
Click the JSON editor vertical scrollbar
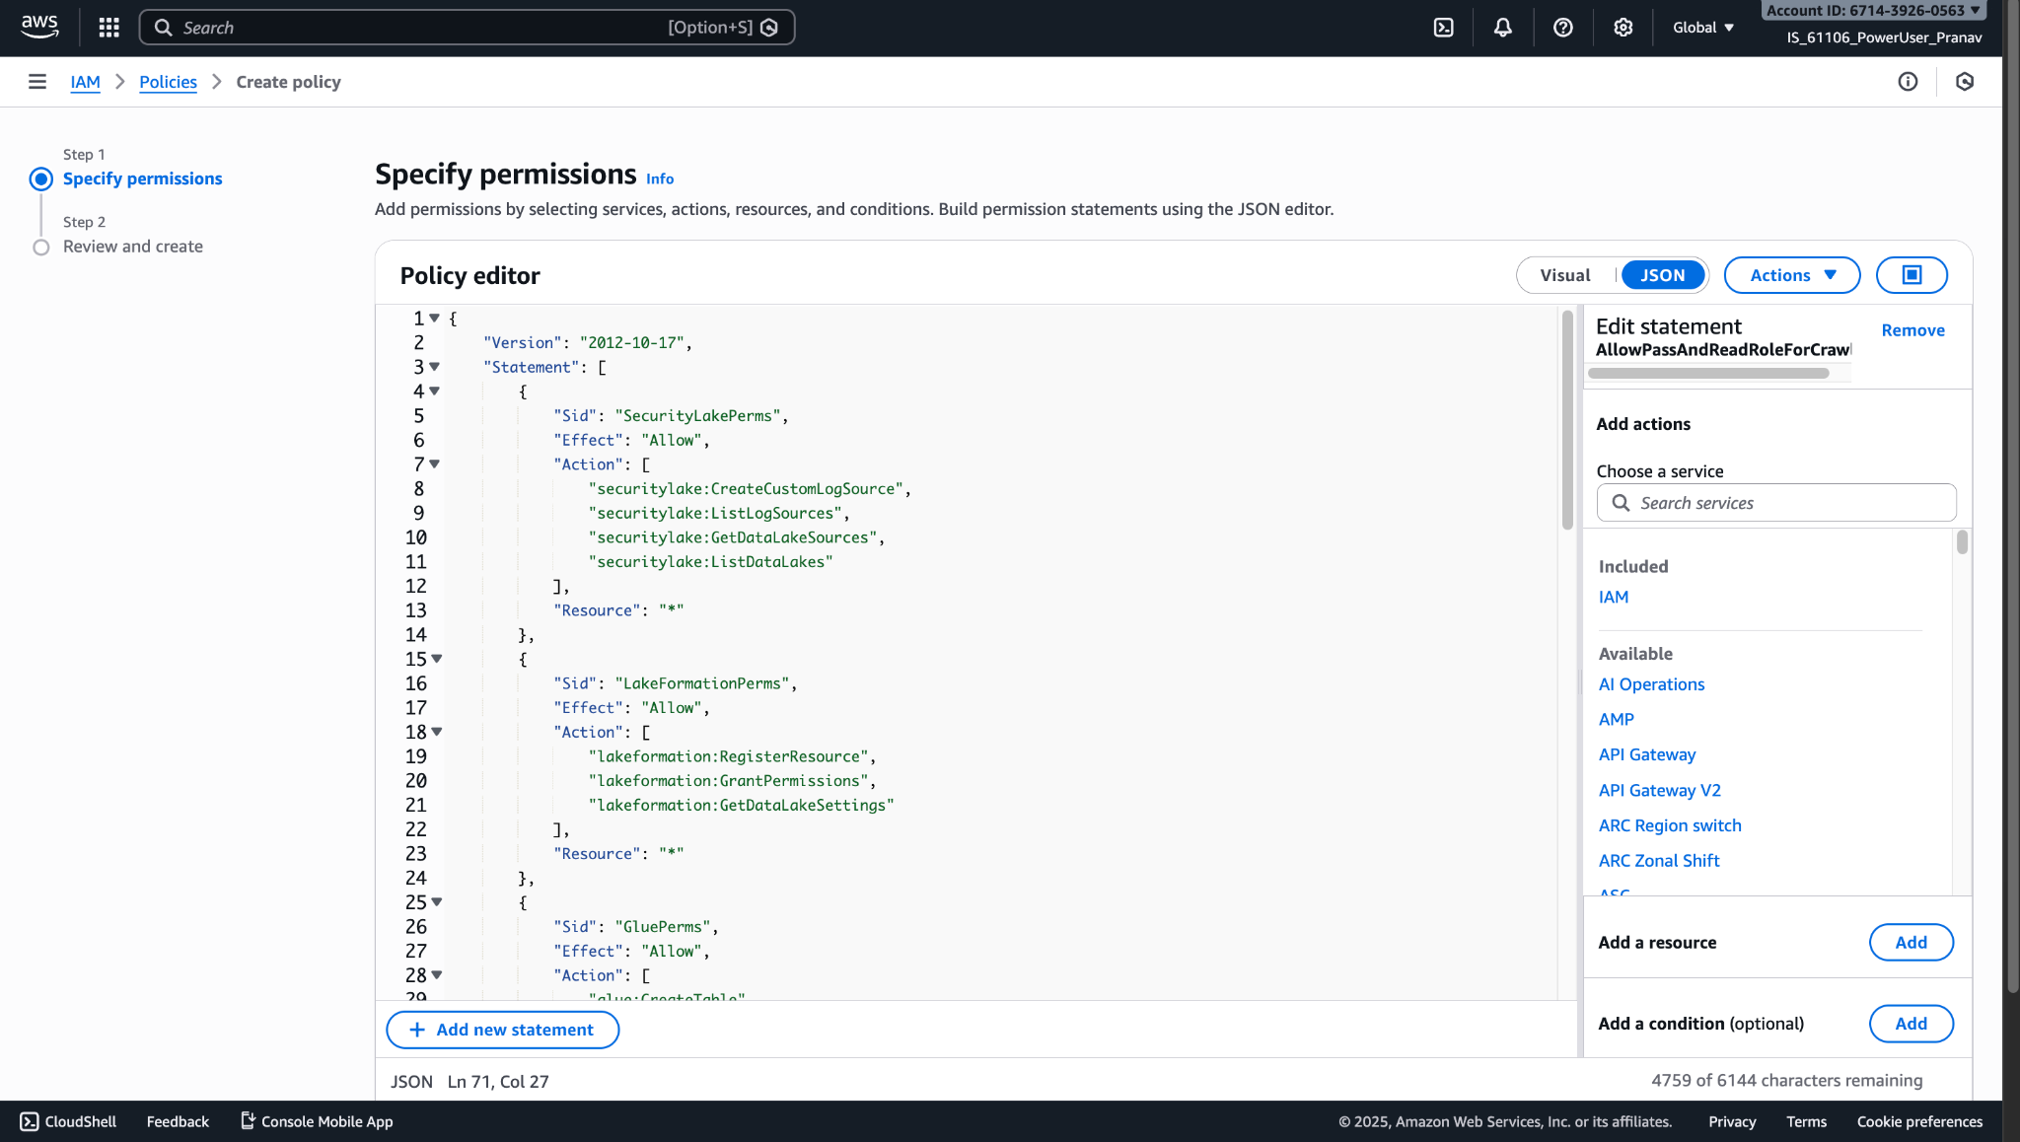(x=1567, y=421)
